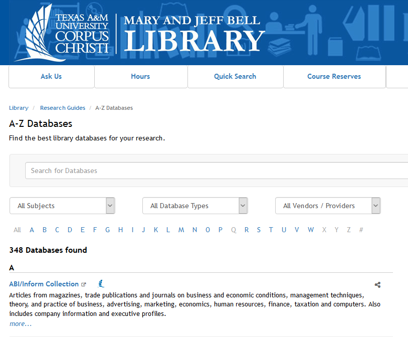Click the Research Guides breadcrumb link

coord(62,108)
